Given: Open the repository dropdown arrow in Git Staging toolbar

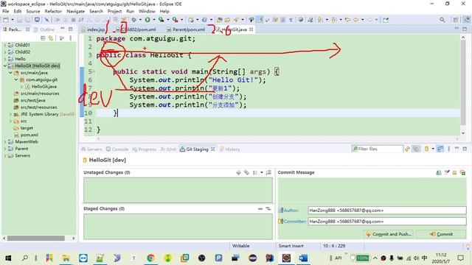Looking at the screenshot, I should point(433,149).
